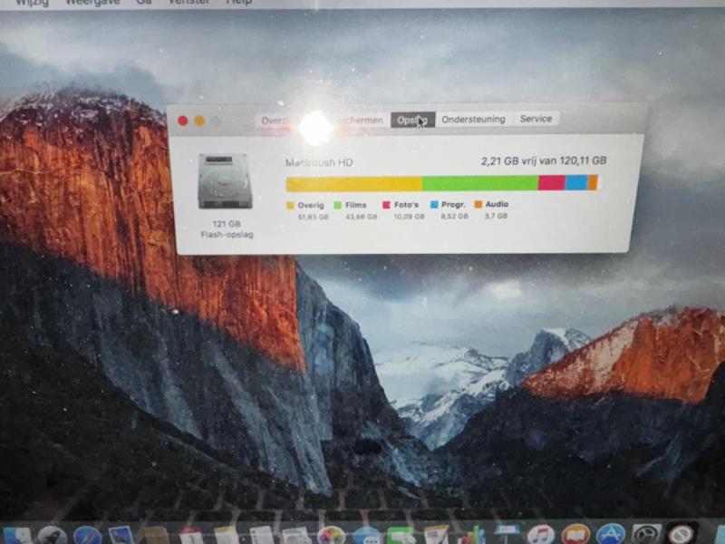Click the Macintosh HD drive icon
Image resolution: width=725 pixels, height=544 pixels.
tap(225, 181)
